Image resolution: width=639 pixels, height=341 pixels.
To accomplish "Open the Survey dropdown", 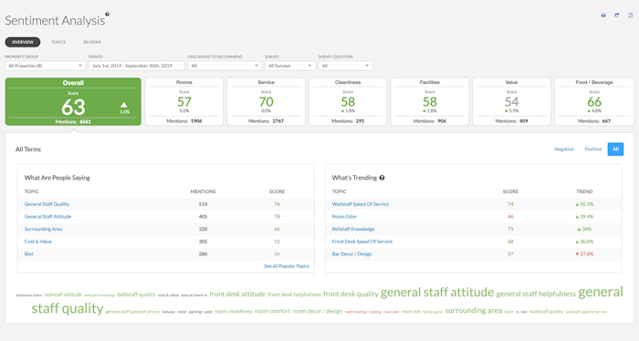I will (x=289, y=66).
